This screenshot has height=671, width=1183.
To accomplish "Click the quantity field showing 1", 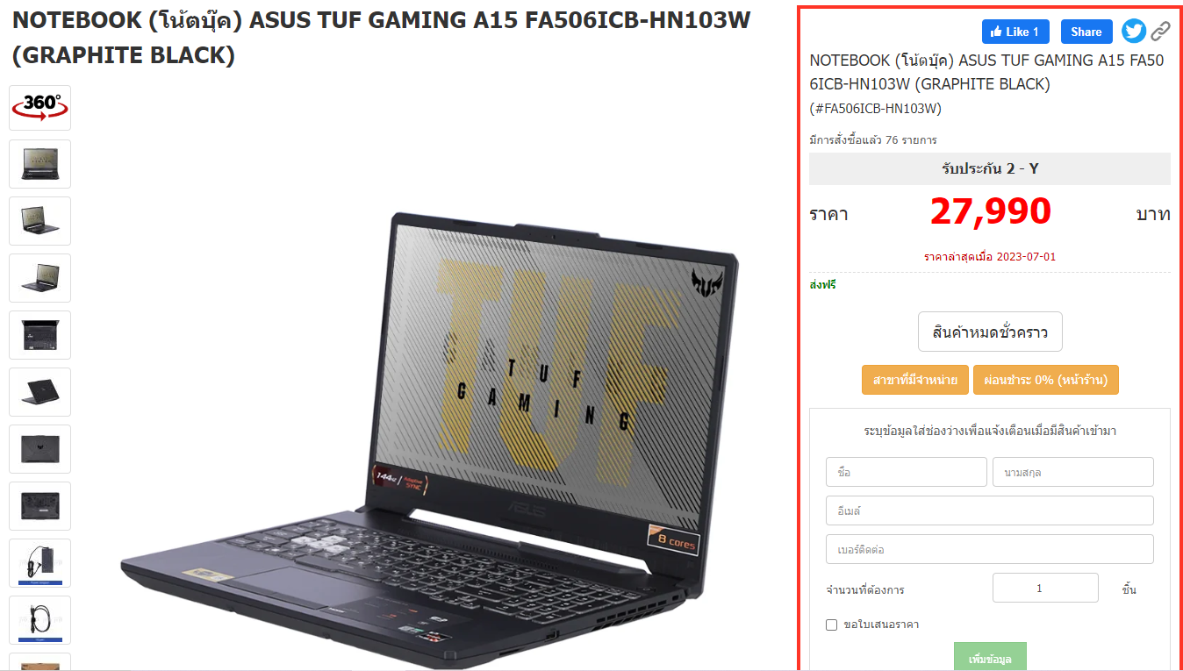I will [1045, 588].
